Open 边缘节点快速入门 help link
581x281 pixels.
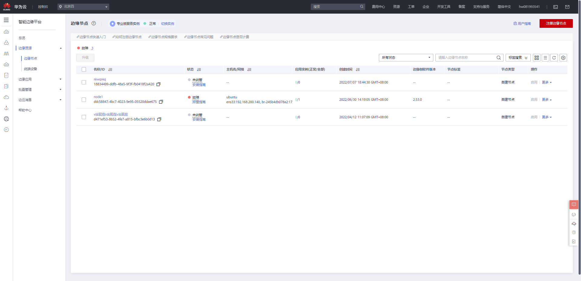click(91, 37)
